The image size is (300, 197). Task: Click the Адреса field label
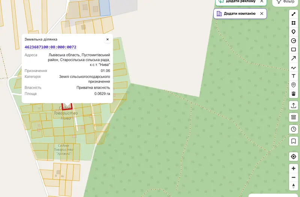(31, 55)
